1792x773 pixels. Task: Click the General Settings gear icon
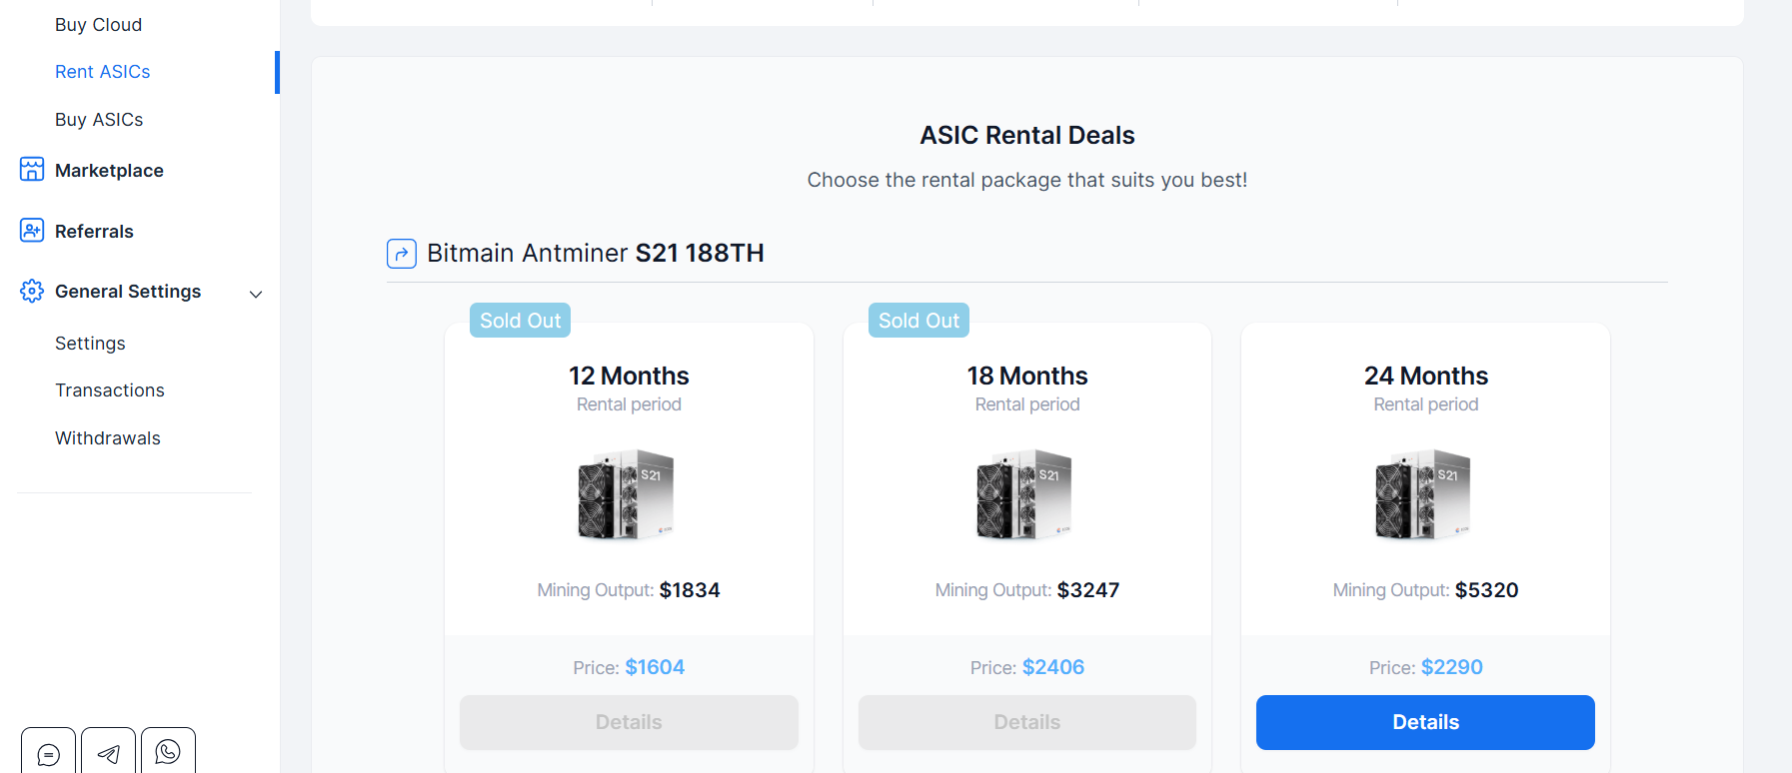[32, 291]
